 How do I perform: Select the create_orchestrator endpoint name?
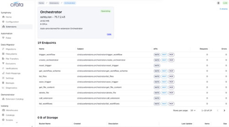(x=48, y=60)
